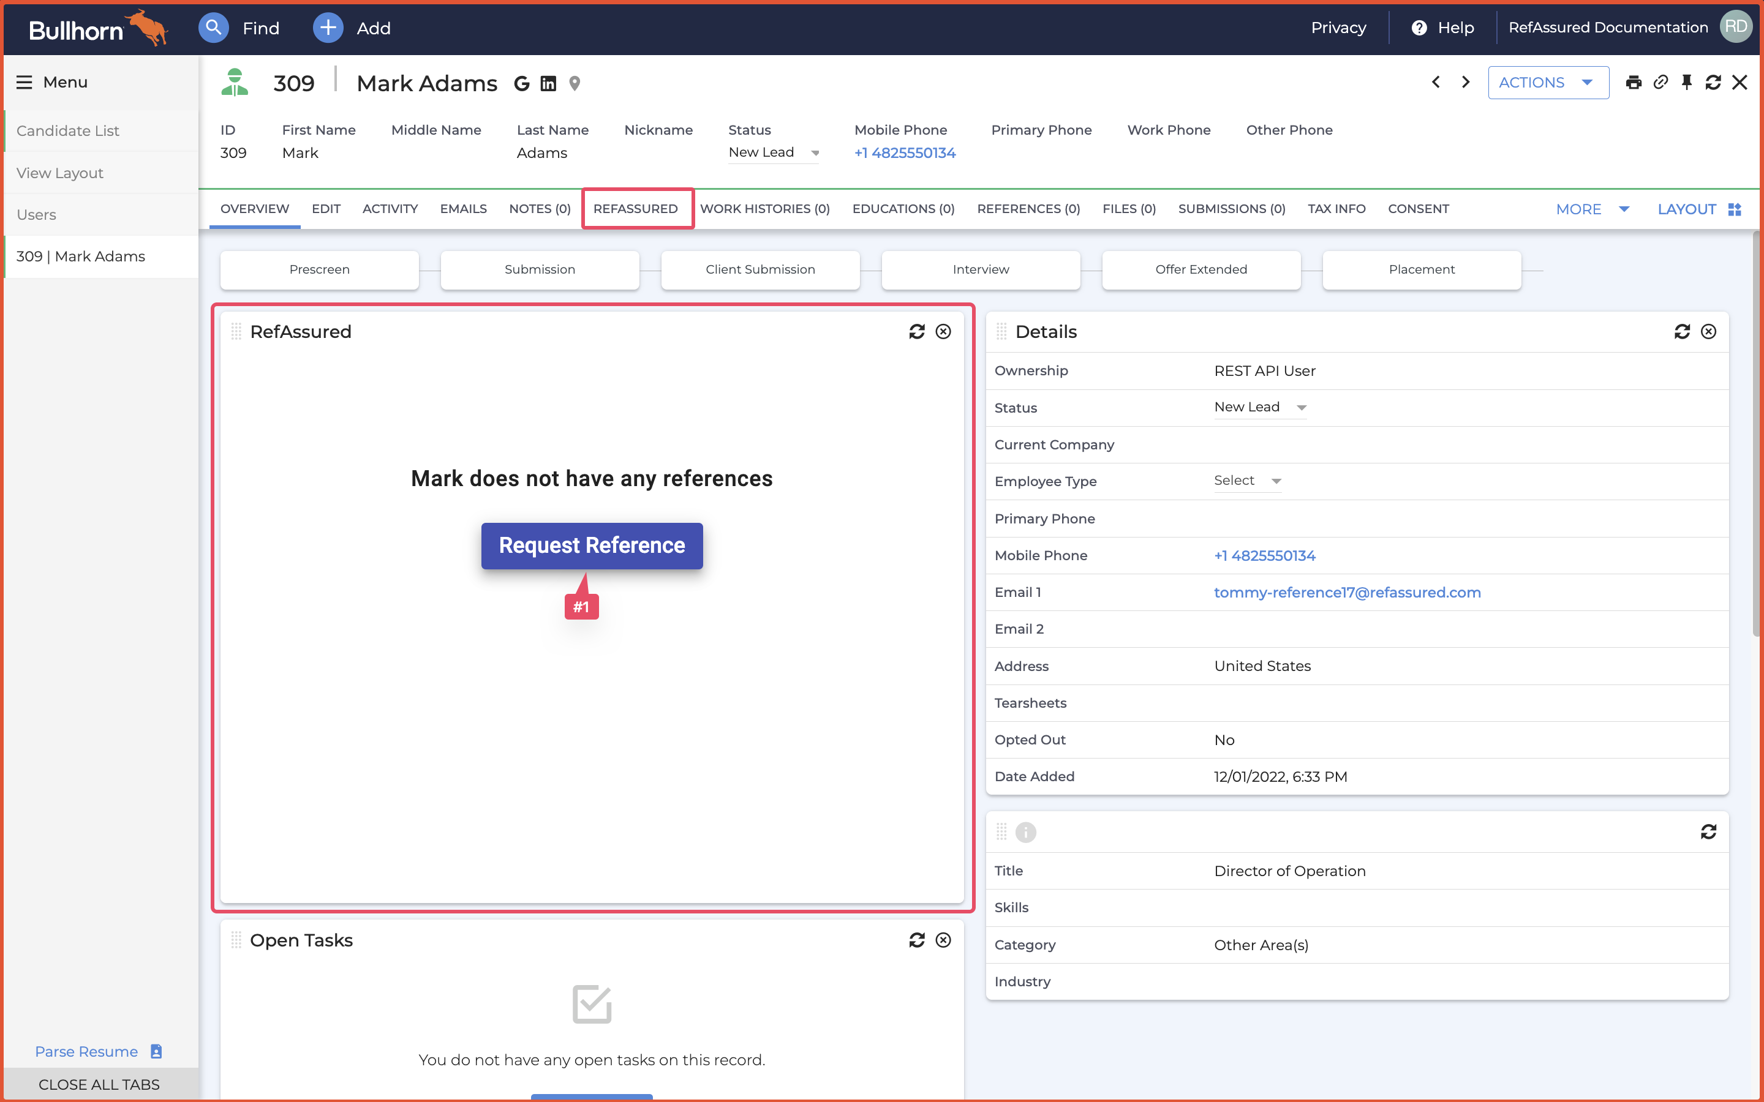Open the WORK HISTORIES (0) tab
Screen dimensions: 1764x1102
click(x=764, y=209)
